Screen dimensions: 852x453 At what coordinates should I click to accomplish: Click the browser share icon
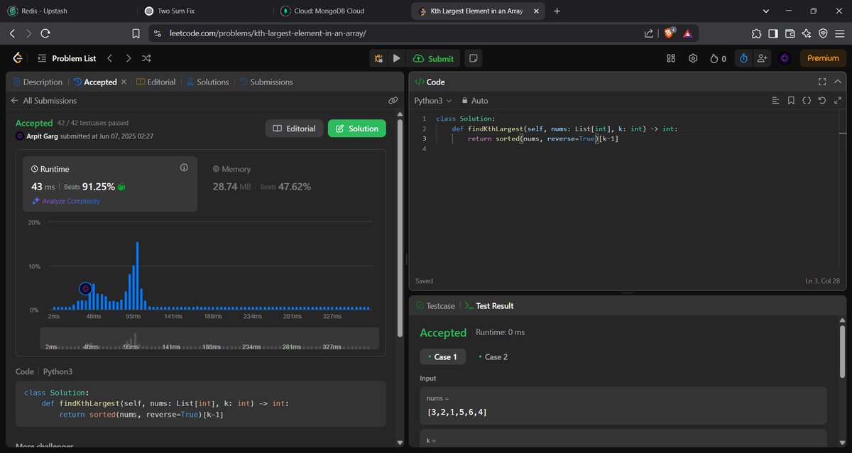[x=649, y=33]
